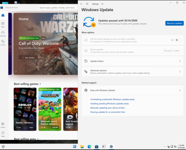
Task: Show hidden system tray icons
Action: [x=165, y=147]
